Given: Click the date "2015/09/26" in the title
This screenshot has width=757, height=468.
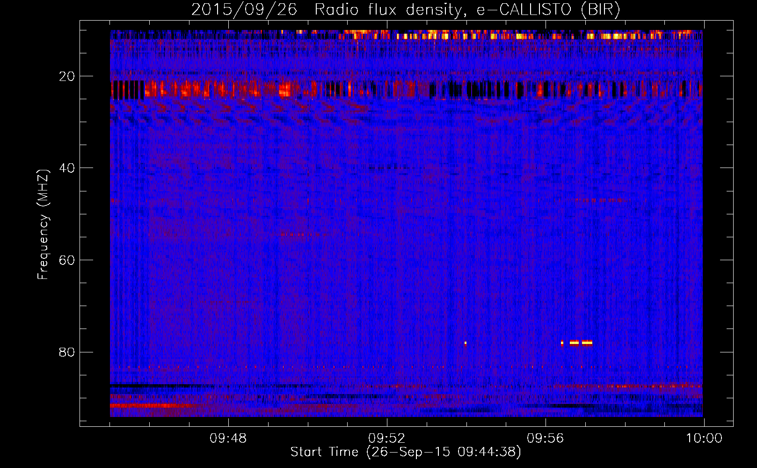Looking at the screenshot, I should (x=244, y=10).
